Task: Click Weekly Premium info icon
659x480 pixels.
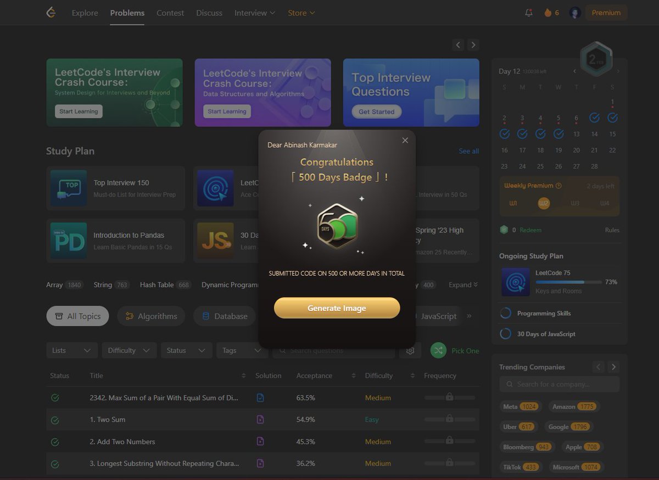Action: click(559, 186)
